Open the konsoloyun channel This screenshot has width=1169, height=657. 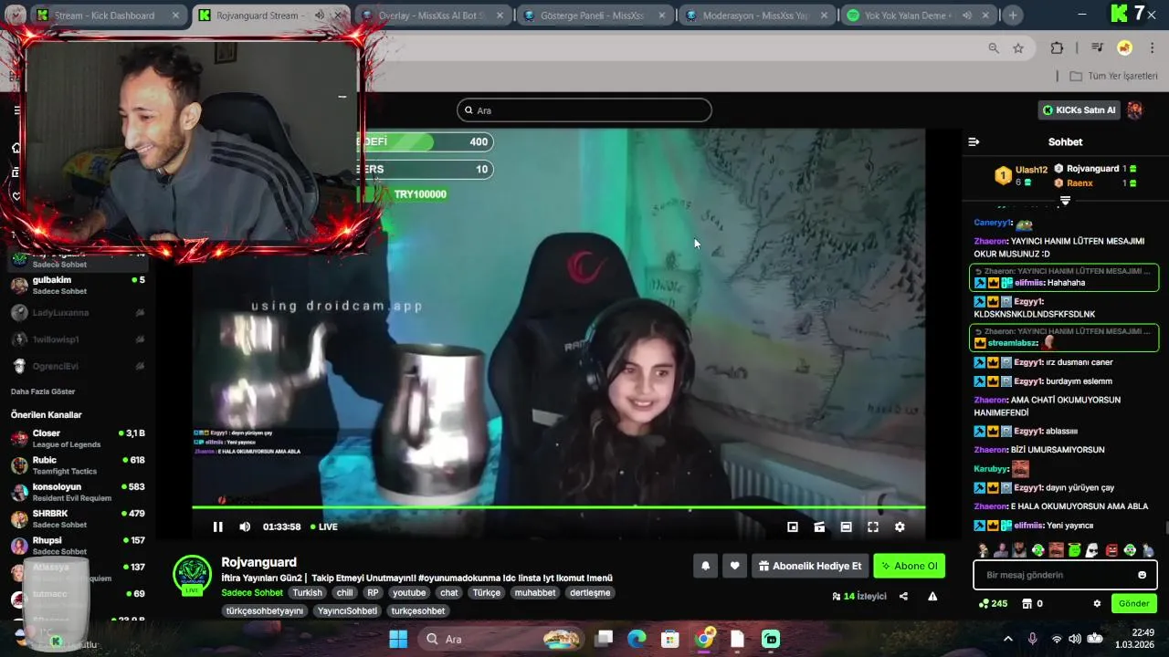coord(78,492)
